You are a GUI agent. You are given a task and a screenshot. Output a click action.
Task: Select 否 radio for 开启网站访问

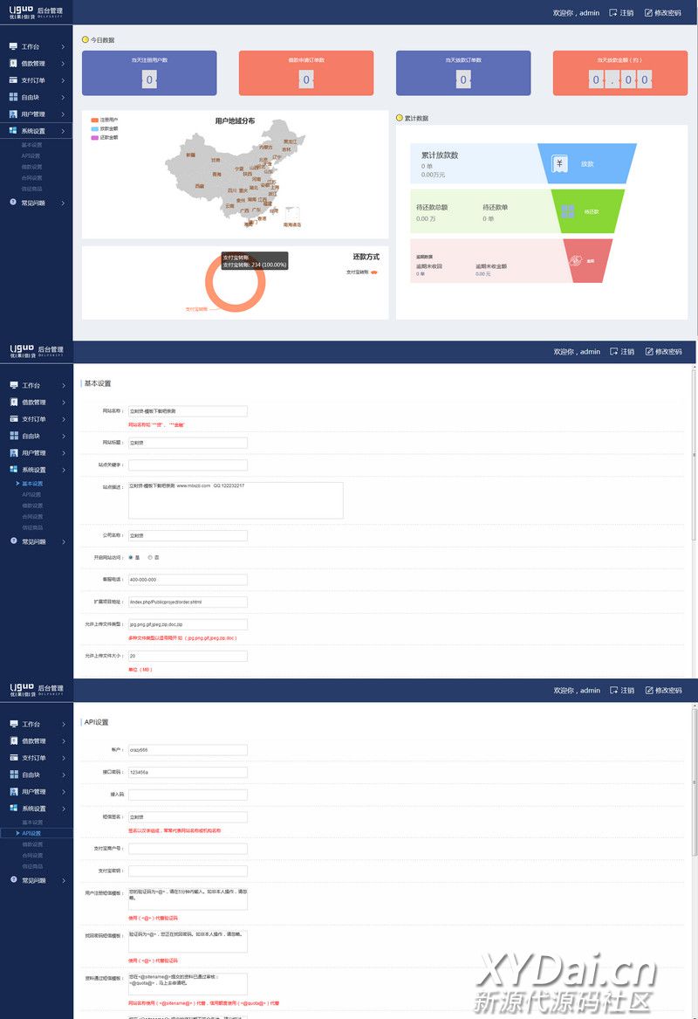click(150, 557)
